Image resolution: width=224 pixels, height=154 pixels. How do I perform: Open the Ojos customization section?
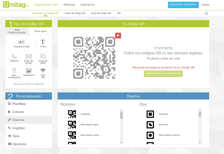point(29,136)
